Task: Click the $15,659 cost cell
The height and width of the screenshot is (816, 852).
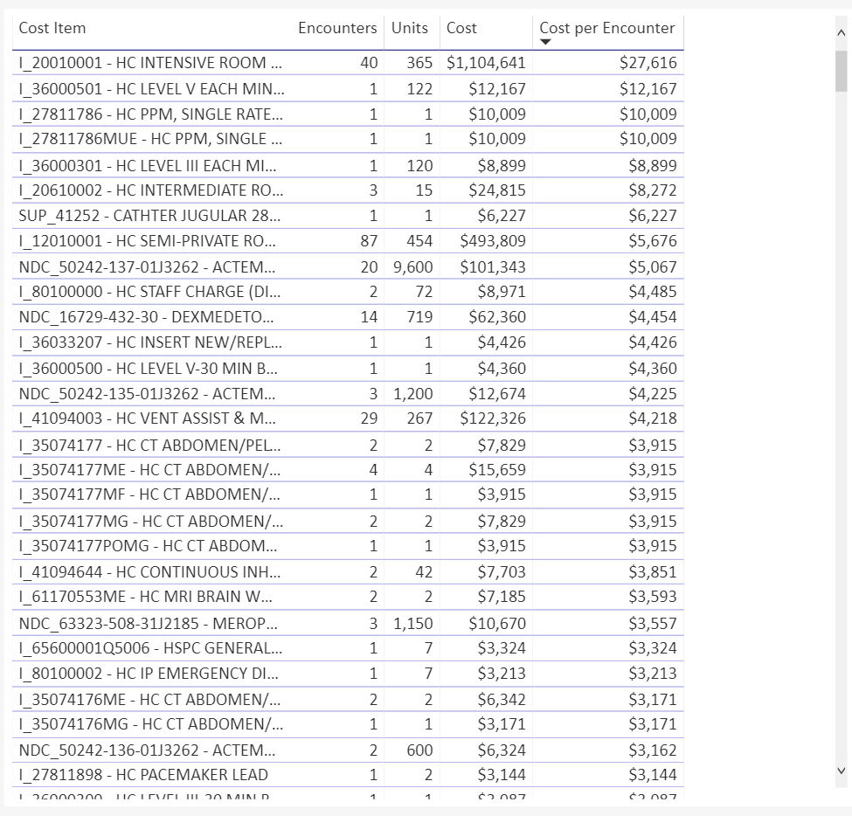Action: point(497,469)
